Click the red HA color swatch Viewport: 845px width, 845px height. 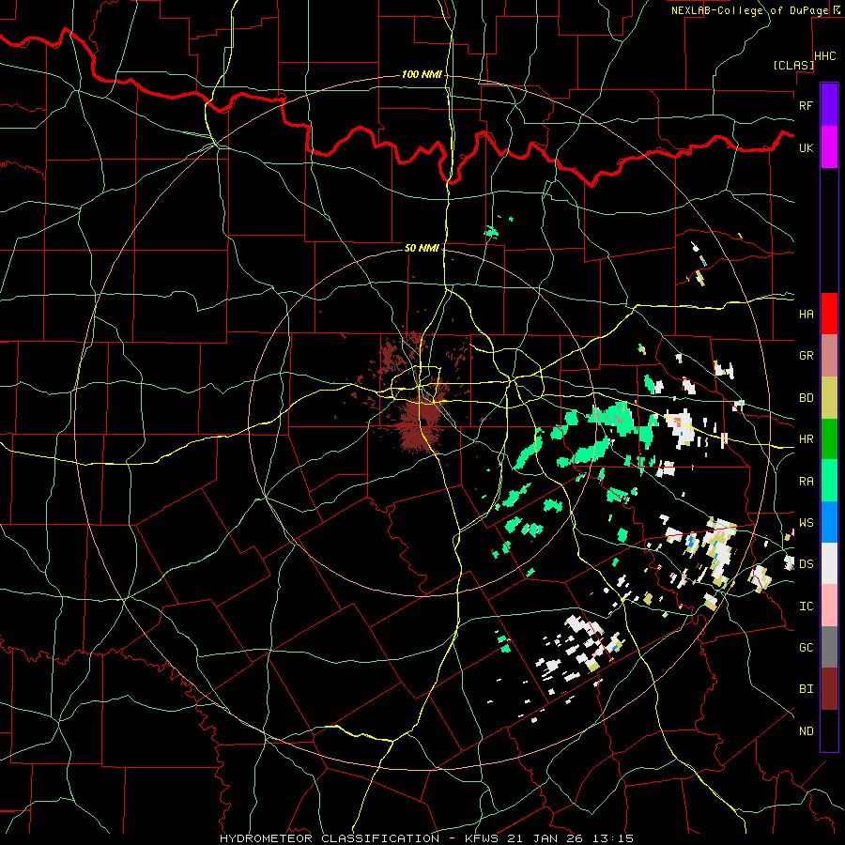click(829, 314)
